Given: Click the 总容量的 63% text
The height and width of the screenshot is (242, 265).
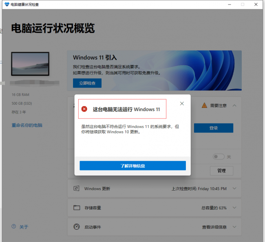Looking at the screenshot, I should [x=214, y=208].
